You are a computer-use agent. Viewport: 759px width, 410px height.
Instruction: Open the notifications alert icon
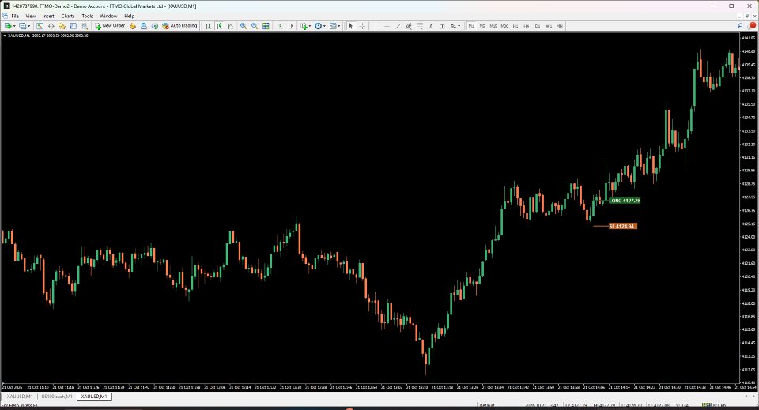[752, 26]
